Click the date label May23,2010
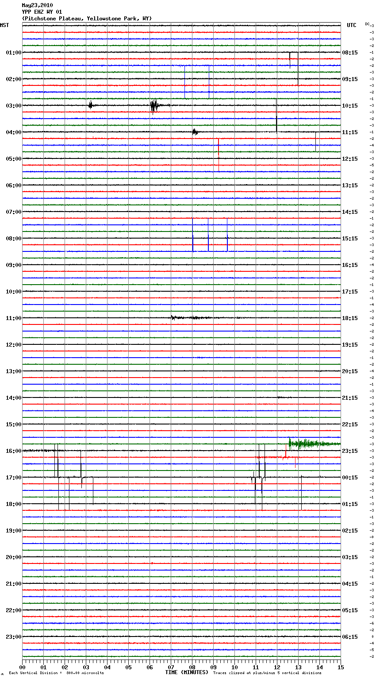The height and width of the screenshot is (679, 376). 37,5
